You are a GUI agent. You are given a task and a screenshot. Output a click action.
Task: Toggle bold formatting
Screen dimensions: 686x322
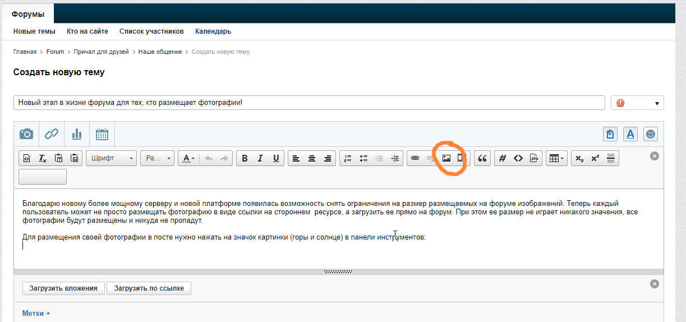pos(245,158)
